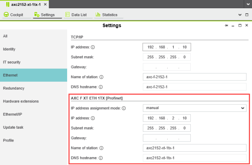
Task: Click the TCP/IP Gateway field
Action: (x=167, y=67)
